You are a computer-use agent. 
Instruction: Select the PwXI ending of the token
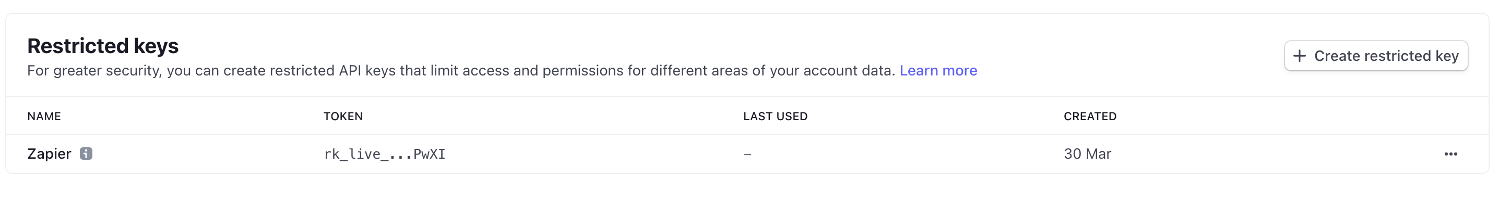tap(430, 154)
